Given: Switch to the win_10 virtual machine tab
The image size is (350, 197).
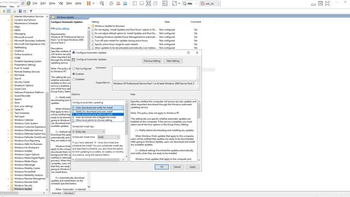Looking at the screenshot, I should click(209, 4).
